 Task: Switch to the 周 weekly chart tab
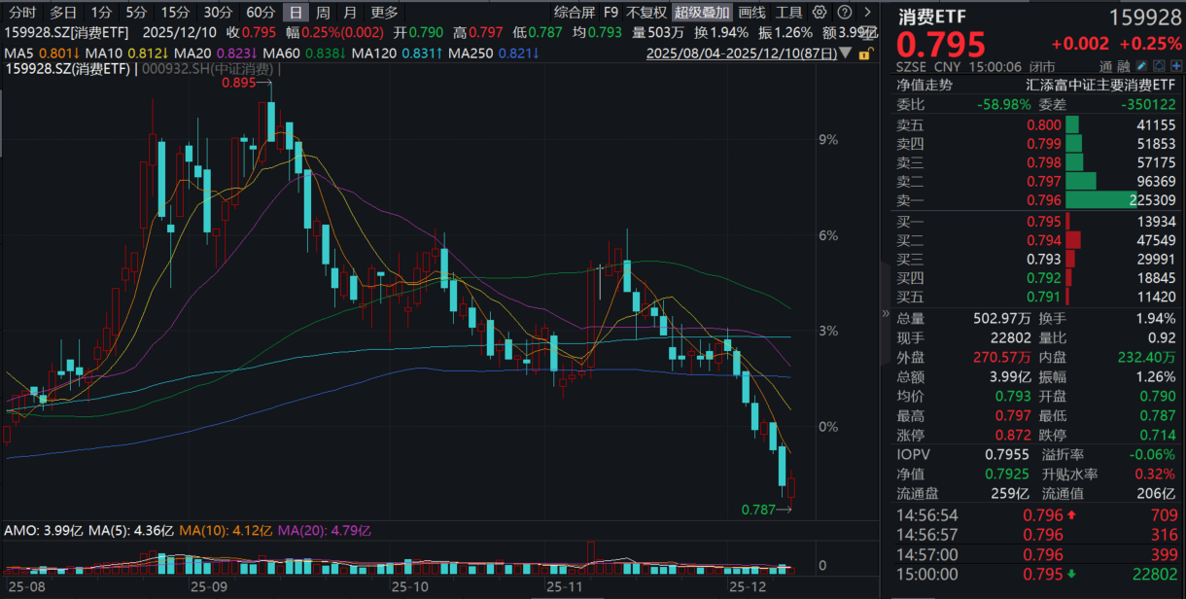(321, 12)
